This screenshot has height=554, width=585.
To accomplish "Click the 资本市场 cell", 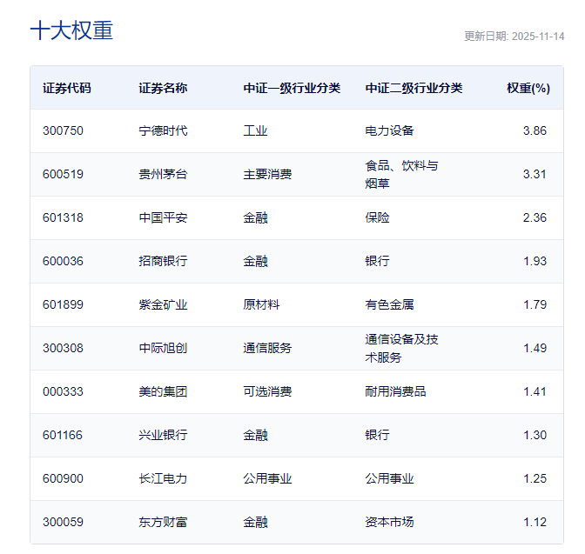I will click(x=389, y=523).
